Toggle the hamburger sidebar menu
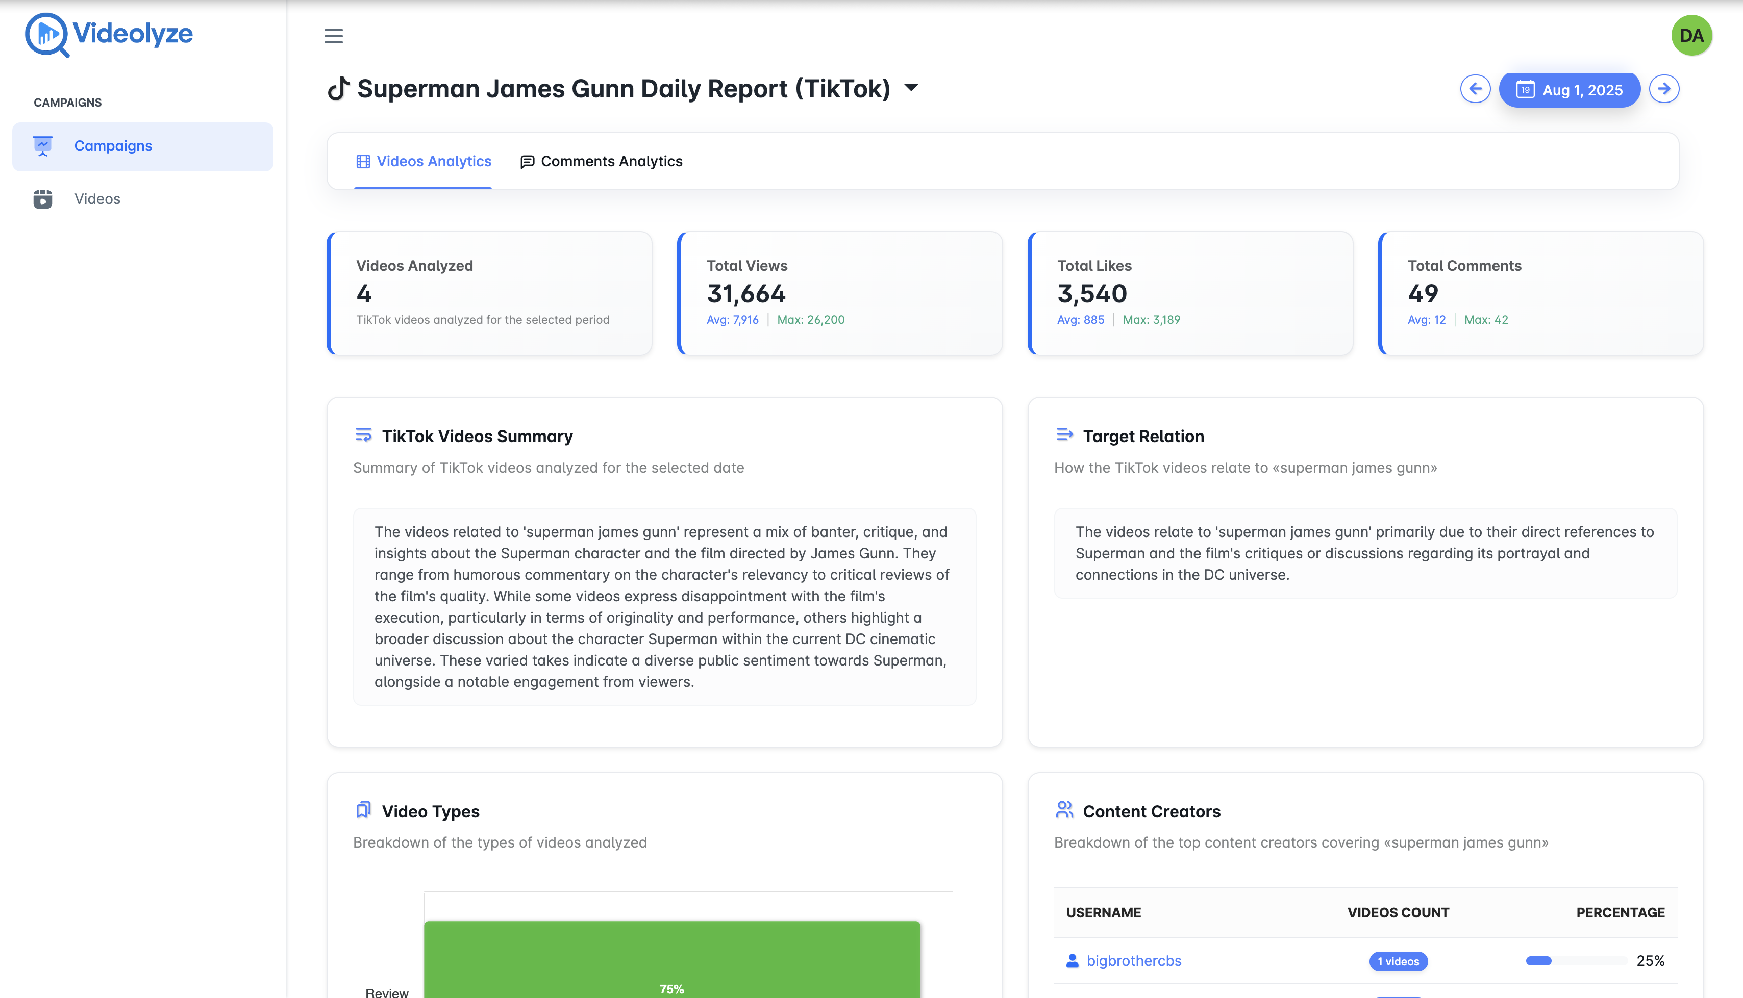 333,36
